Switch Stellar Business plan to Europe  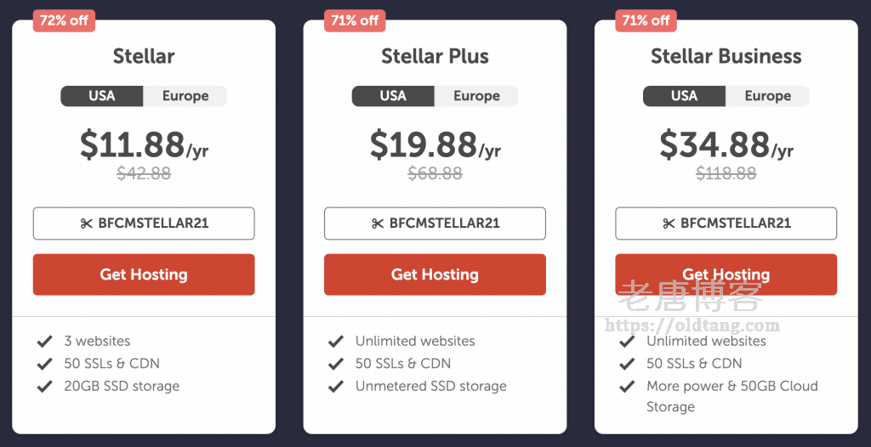pos(768,96)
